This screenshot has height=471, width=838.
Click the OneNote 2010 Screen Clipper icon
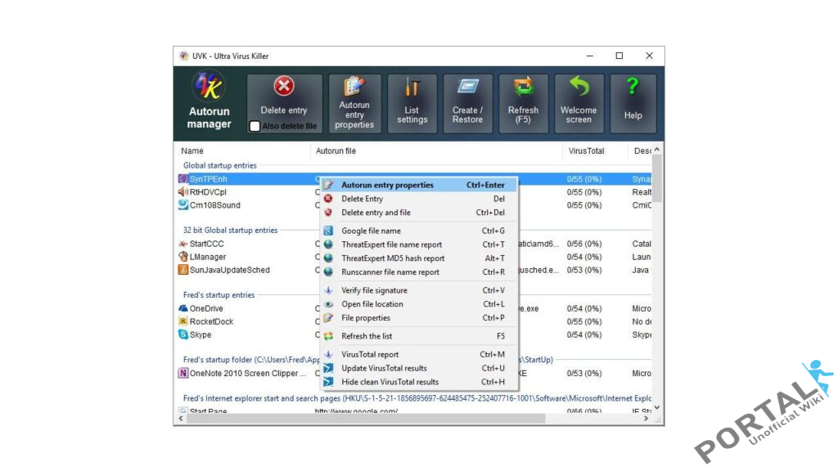point(182,373)
